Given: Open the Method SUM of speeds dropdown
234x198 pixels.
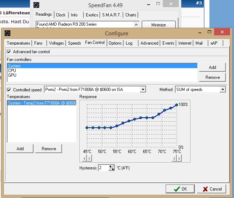Looking at the screenshot, I should click(x=223, y=90).
